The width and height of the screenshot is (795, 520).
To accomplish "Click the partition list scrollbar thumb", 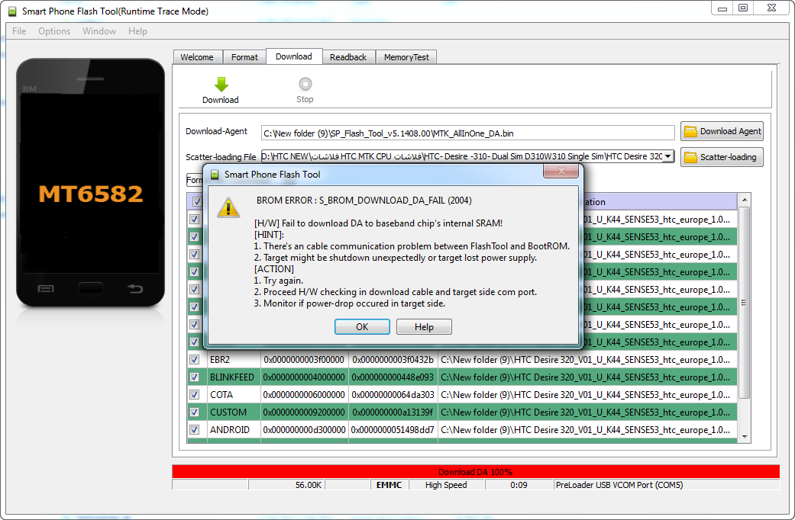I will click(x=745, y=302).
